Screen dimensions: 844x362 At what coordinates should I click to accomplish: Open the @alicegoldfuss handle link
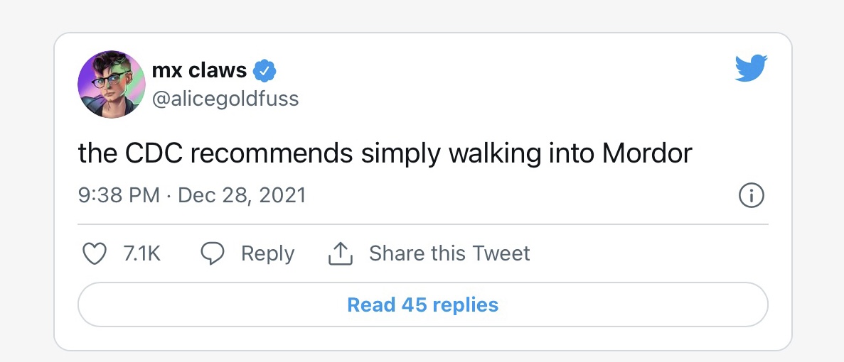225,98
